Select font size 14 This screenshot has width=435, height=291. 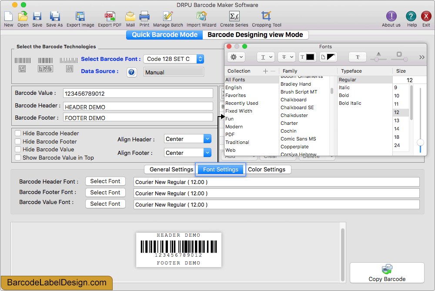tap(397, 129)
